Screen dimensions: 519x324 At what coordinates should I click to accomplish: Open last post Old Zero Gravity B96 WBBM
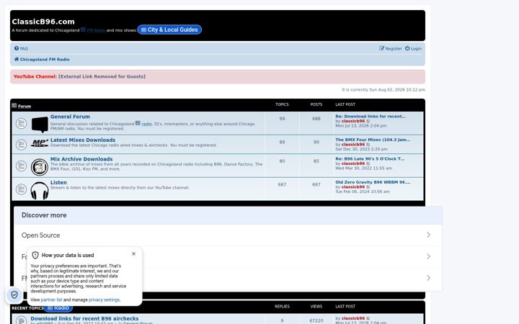tap(373, 182)
